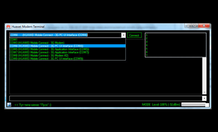The height and width of the screenshot is (132, 218).
Task: Select row 6 in the right list
Action: (176, 52)
